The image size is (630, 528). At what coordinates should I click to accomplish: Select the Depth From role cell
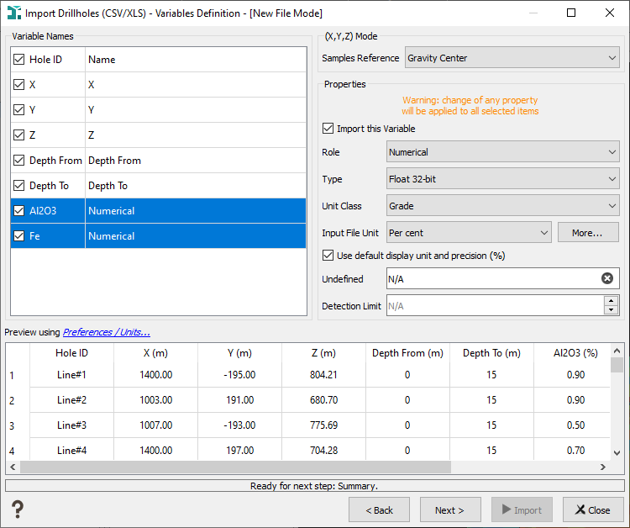[196, 161]
